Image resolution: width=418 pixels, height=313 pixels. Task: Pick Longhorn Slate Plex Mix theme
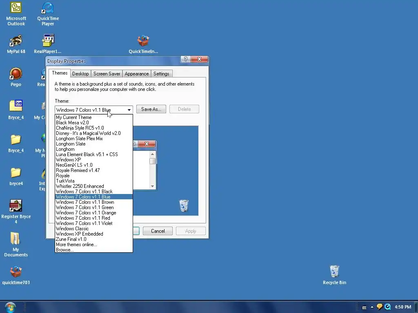(x=94, y=139)
